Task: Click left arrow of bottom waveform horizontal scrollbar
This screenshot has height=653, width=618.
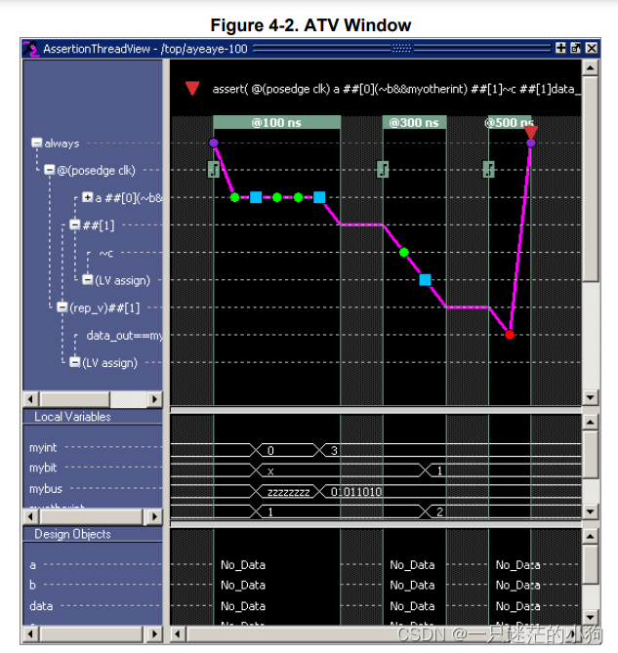Action: 178,634
